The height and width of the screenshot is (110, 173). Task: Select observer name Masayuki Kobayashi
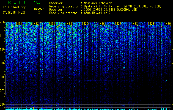(99, 3)
